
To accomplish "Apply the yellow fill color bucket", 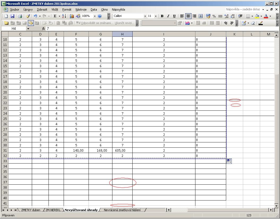I will (x=257, y=16).
